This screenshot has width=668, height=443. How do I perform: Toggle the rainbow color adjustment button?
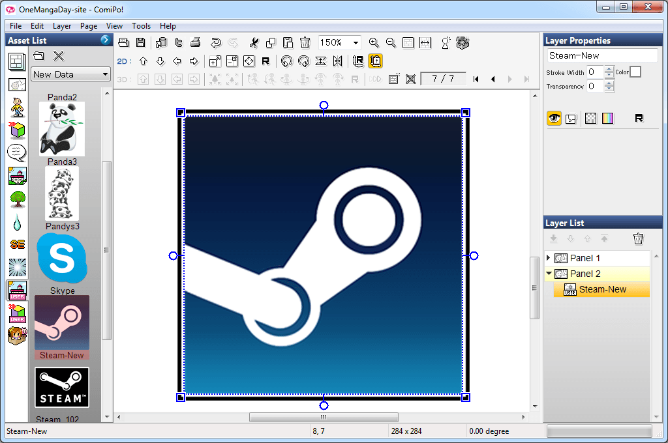(607, 119)
